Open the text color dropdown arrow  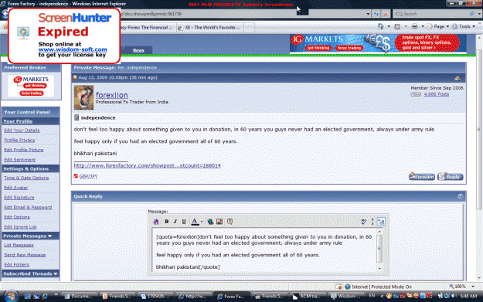click(x=202, y=222)
